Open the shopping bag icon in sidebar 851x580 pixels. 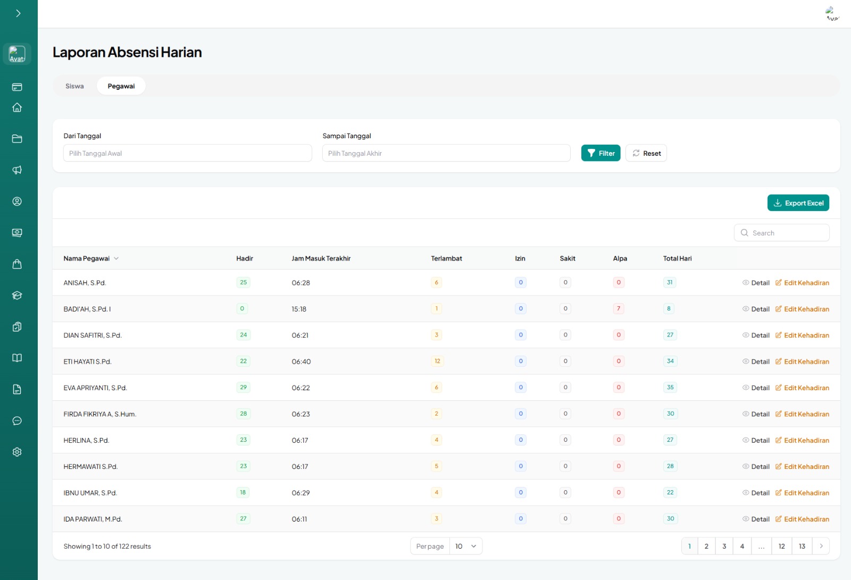pos(17,264)
